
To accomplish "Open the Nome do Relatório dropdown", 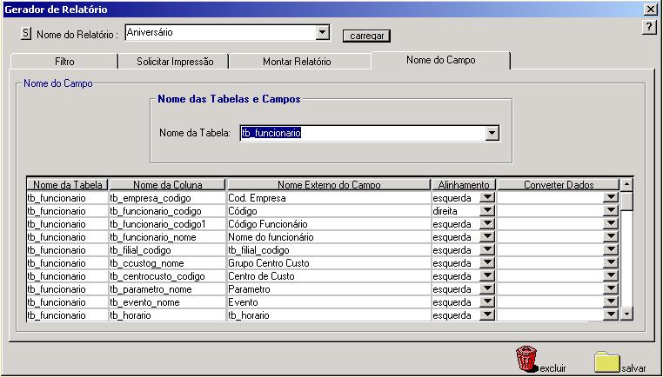I will pos(323,32).
